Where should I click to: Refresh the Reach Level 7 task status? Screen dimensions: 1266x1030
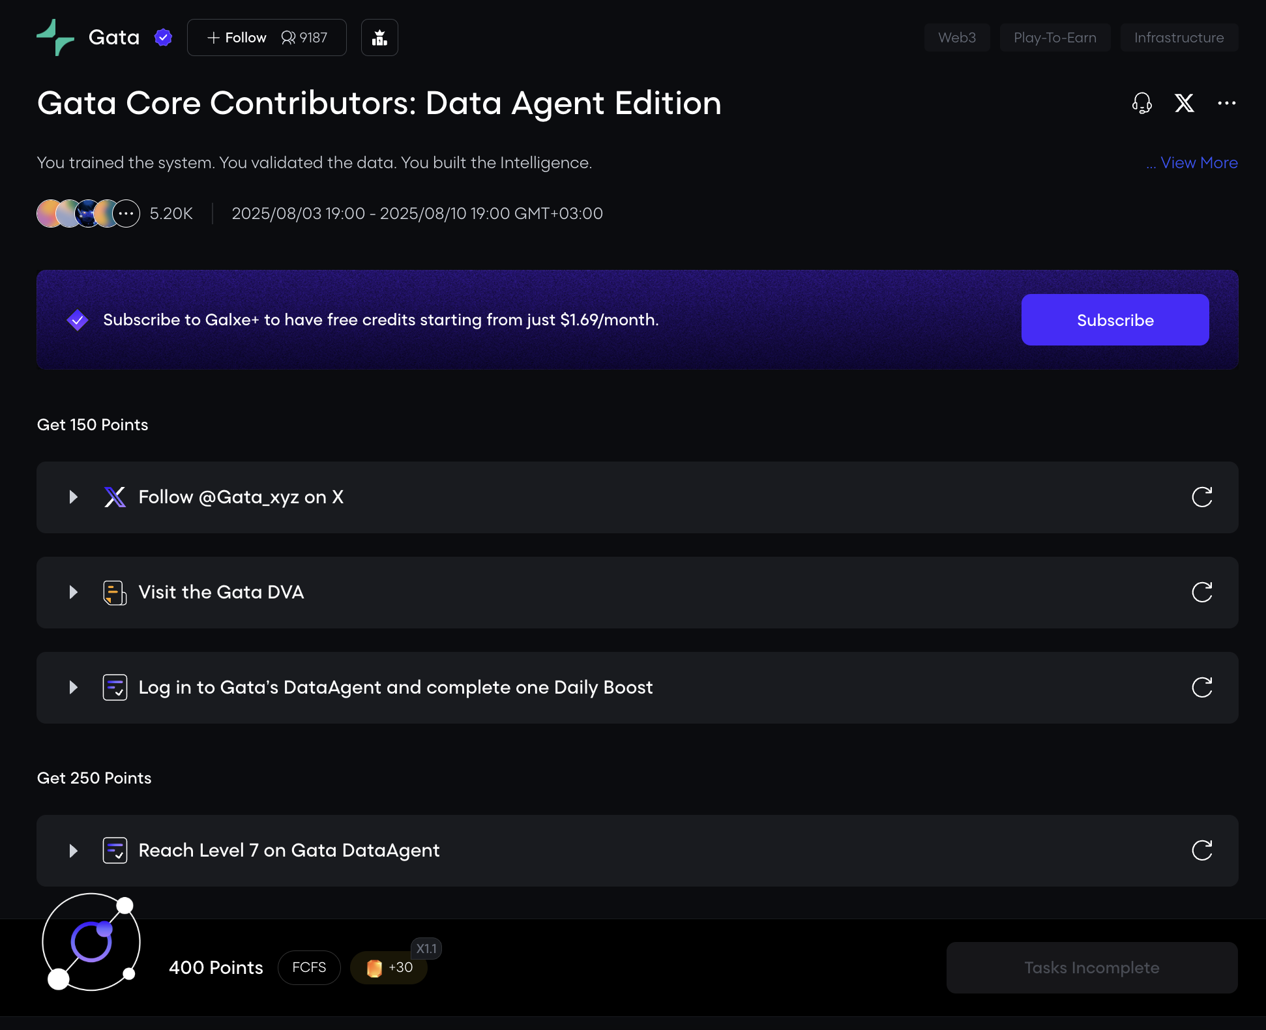coord(1201,851)
